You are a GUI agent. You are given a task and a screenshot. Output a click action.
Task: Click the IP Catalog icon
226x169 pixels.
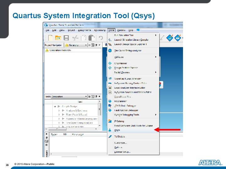(110, 121)
